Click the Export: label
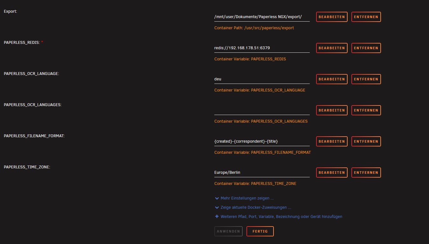This screenshot has width=429, height=244. [10, 11]
